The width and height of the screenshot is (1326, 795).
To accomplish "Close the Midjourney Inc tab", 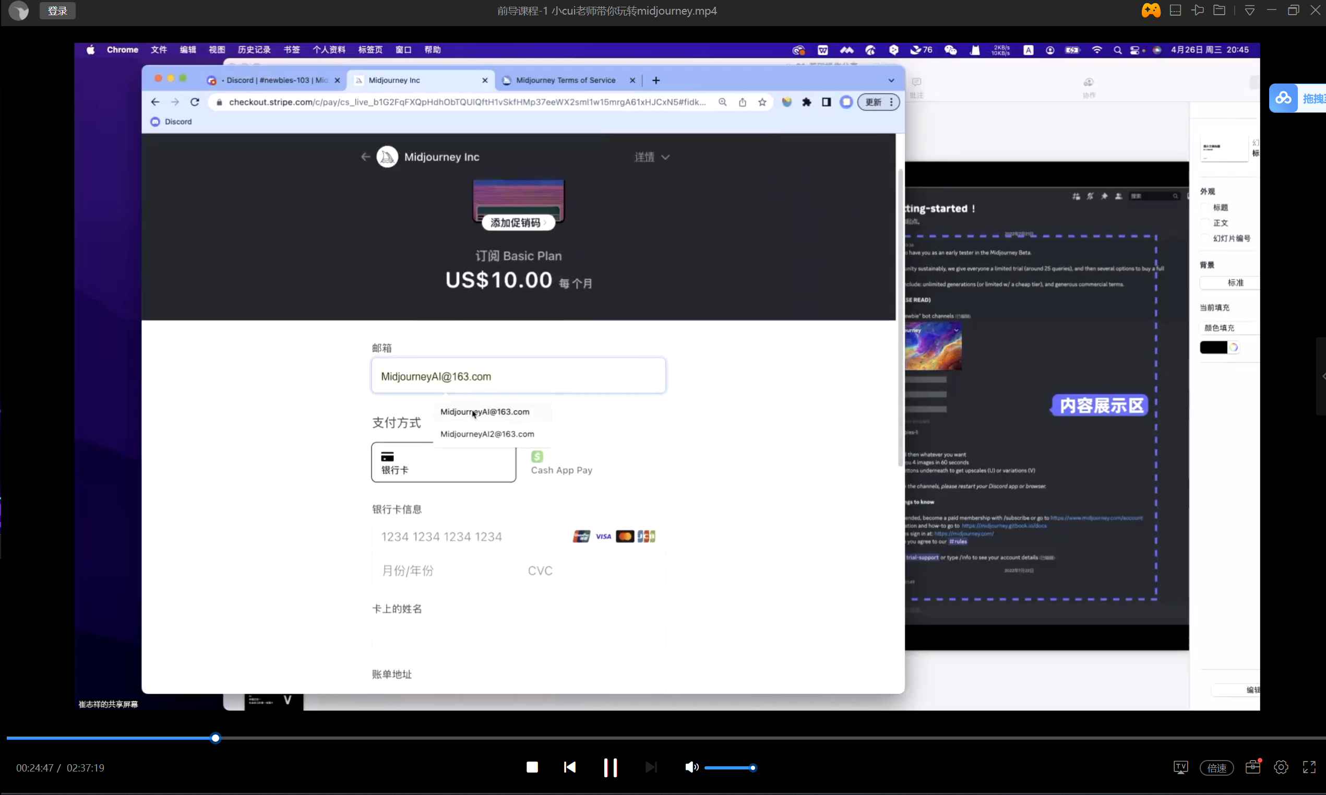I will click(x=485, y=80).
